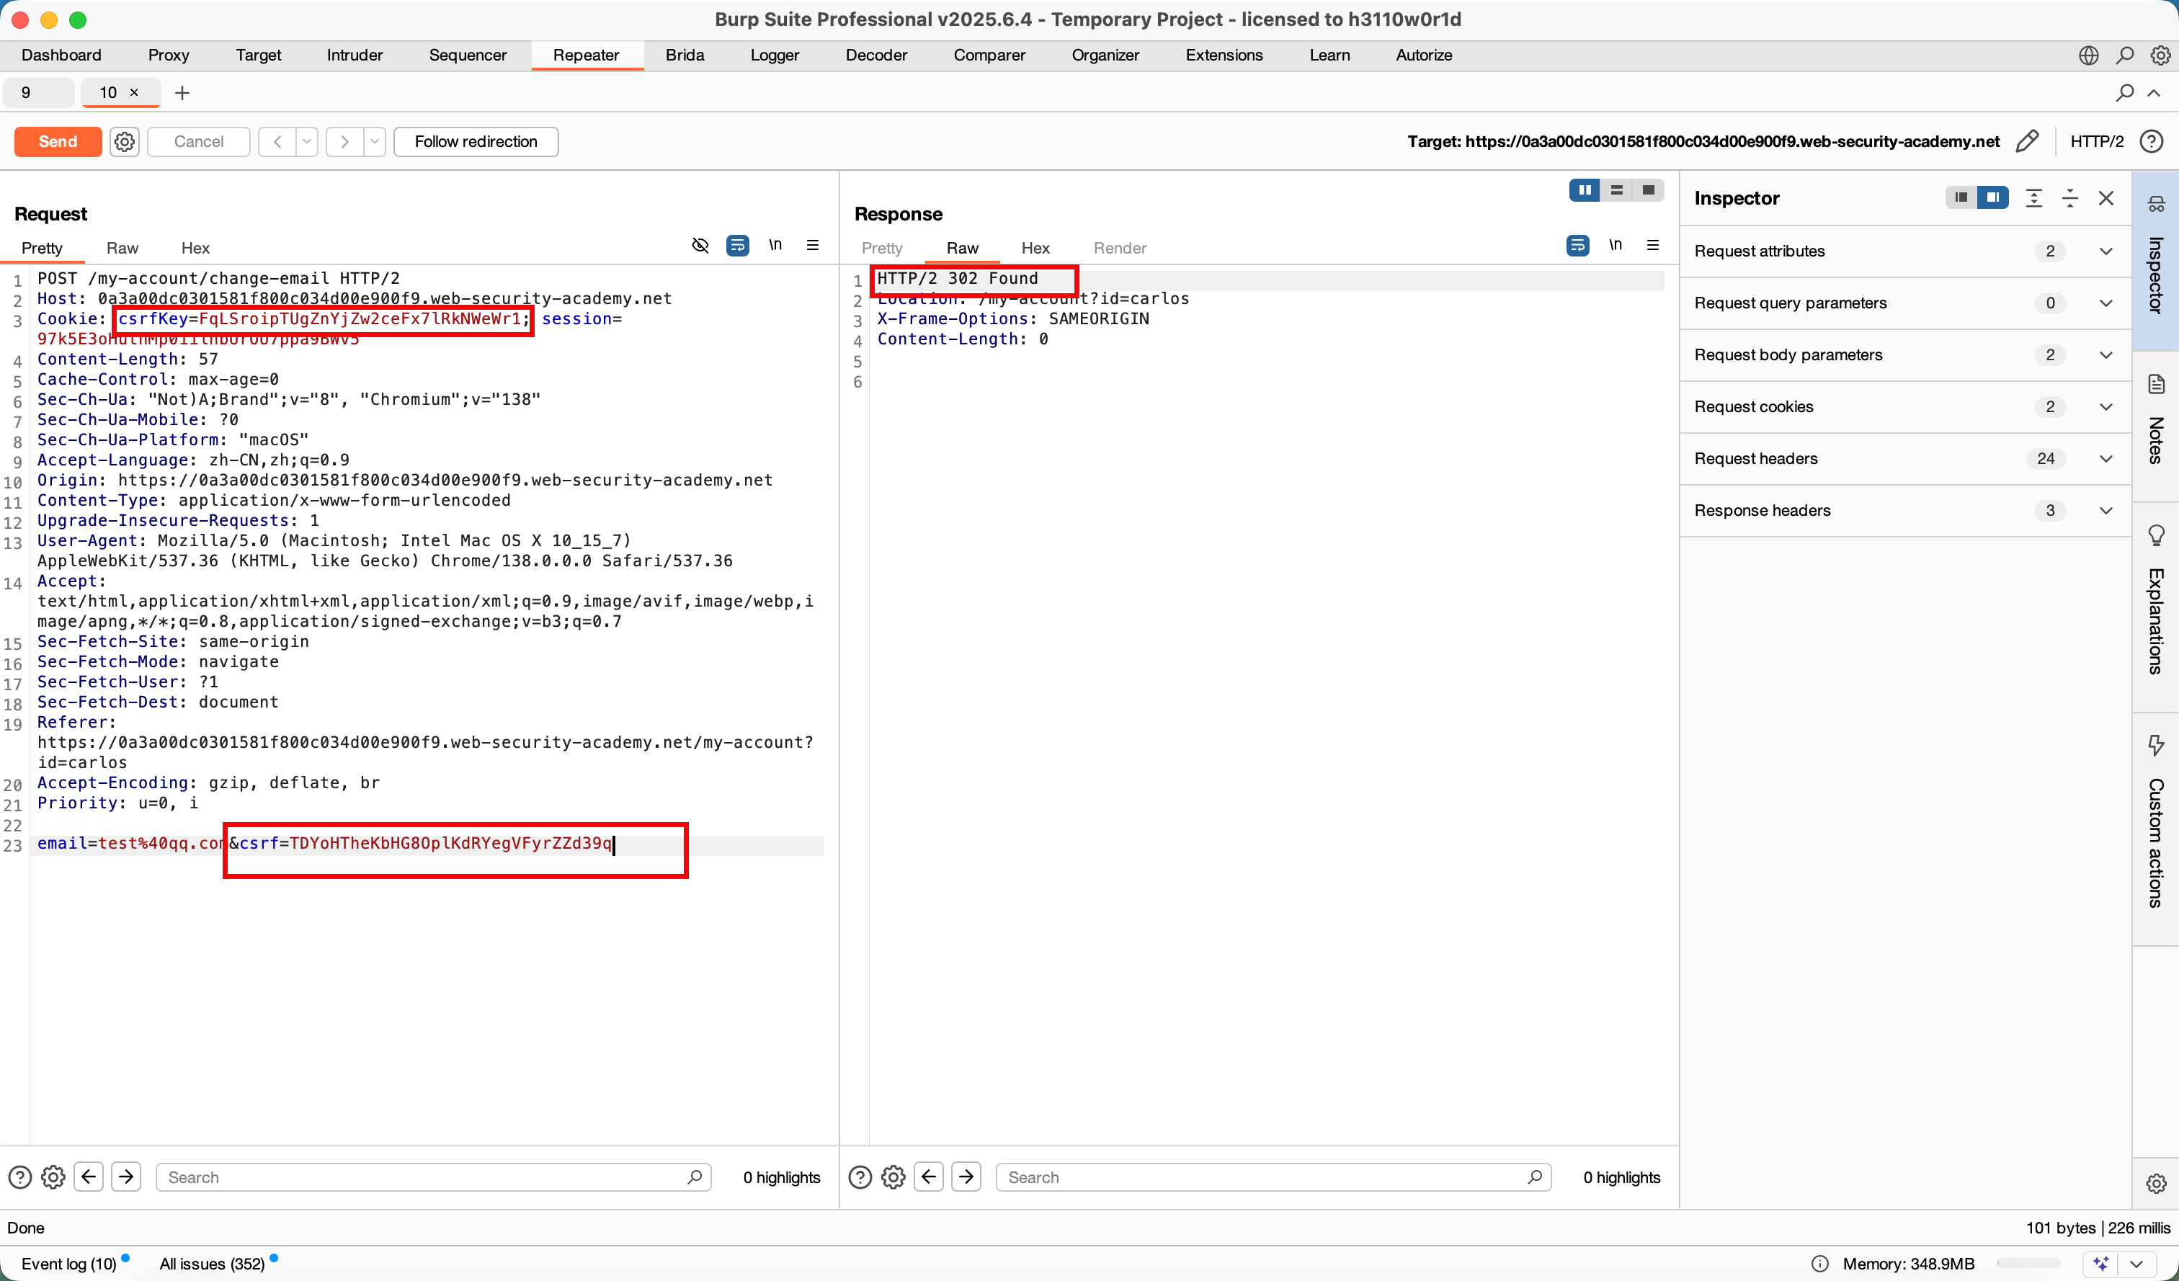
Task: Expand Request headers section
Action: (2106, 458)
